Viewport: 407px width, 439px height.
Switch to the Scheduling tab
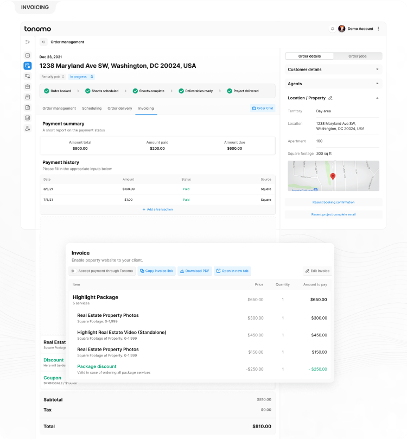(x=92, y=109)
